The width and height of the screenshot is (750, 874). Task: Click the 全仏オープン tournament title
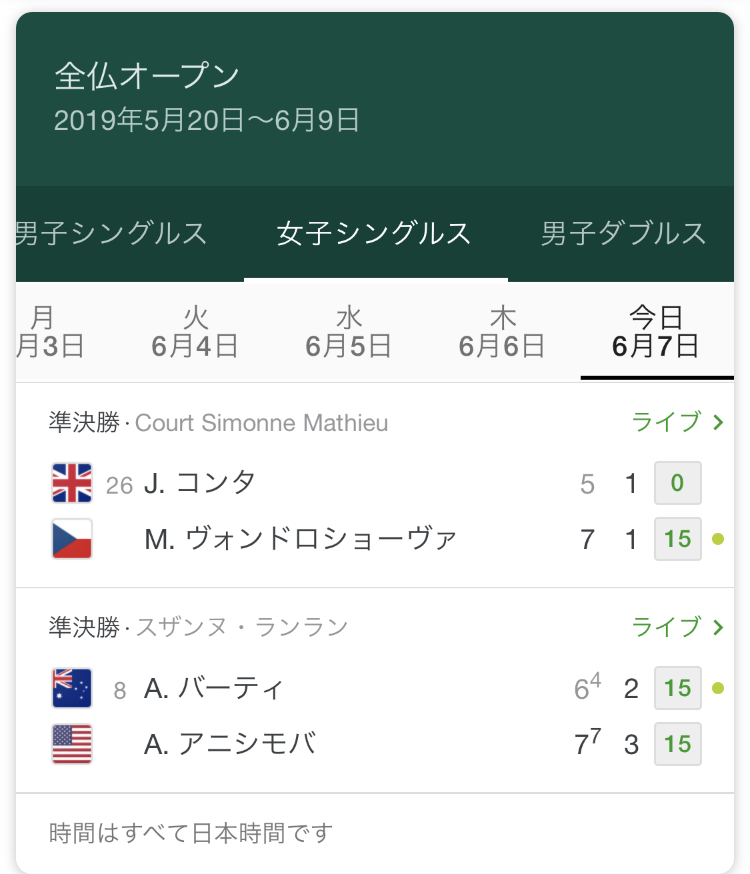(x=147, y=76)
